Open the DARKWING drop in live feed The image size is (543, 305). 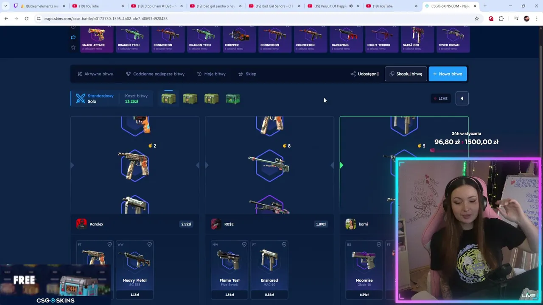346,39
